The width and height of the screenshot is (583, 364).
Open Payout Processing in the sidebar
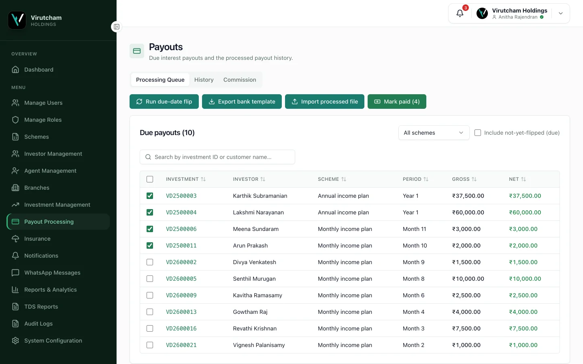click(58, 222)
